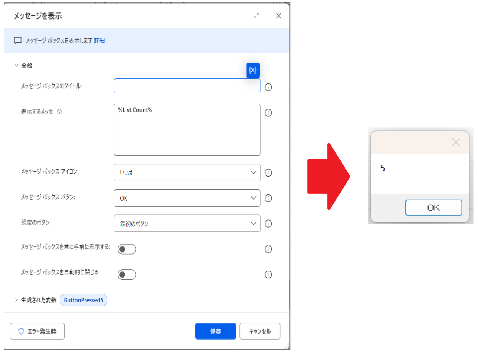
Task: Click the blue 保存 button
Action: tap(215, 331)
